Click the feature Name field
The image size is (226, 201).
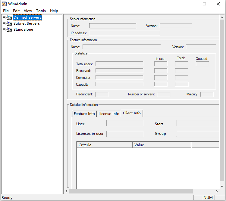tap(122, 47)
